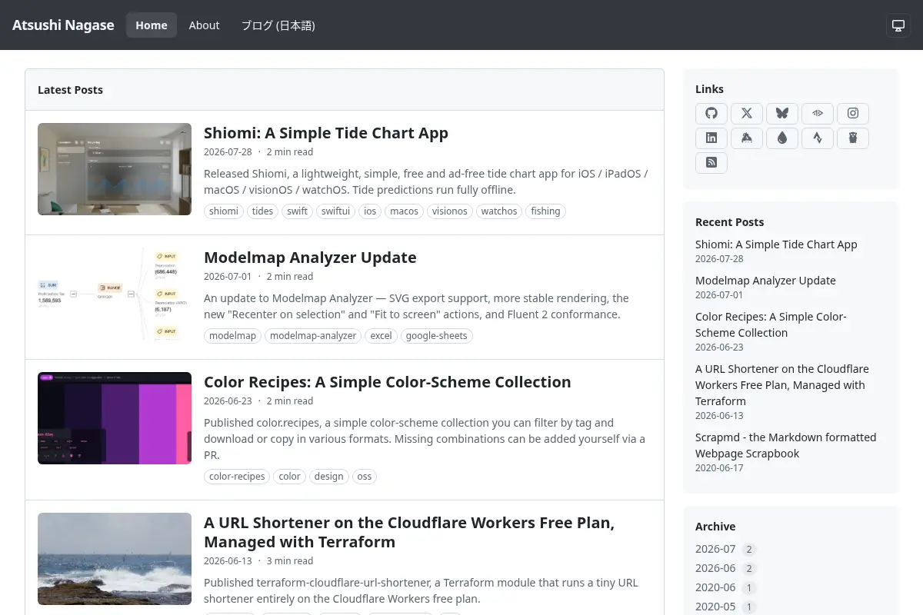Select the fishing tag
Viewport: 923px width, 615px height.
click(545, 211)
